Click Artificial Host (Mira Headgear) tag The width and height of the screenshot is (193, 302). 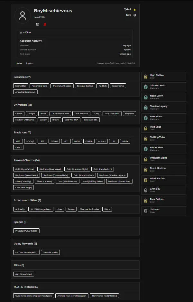click(72, 296)
